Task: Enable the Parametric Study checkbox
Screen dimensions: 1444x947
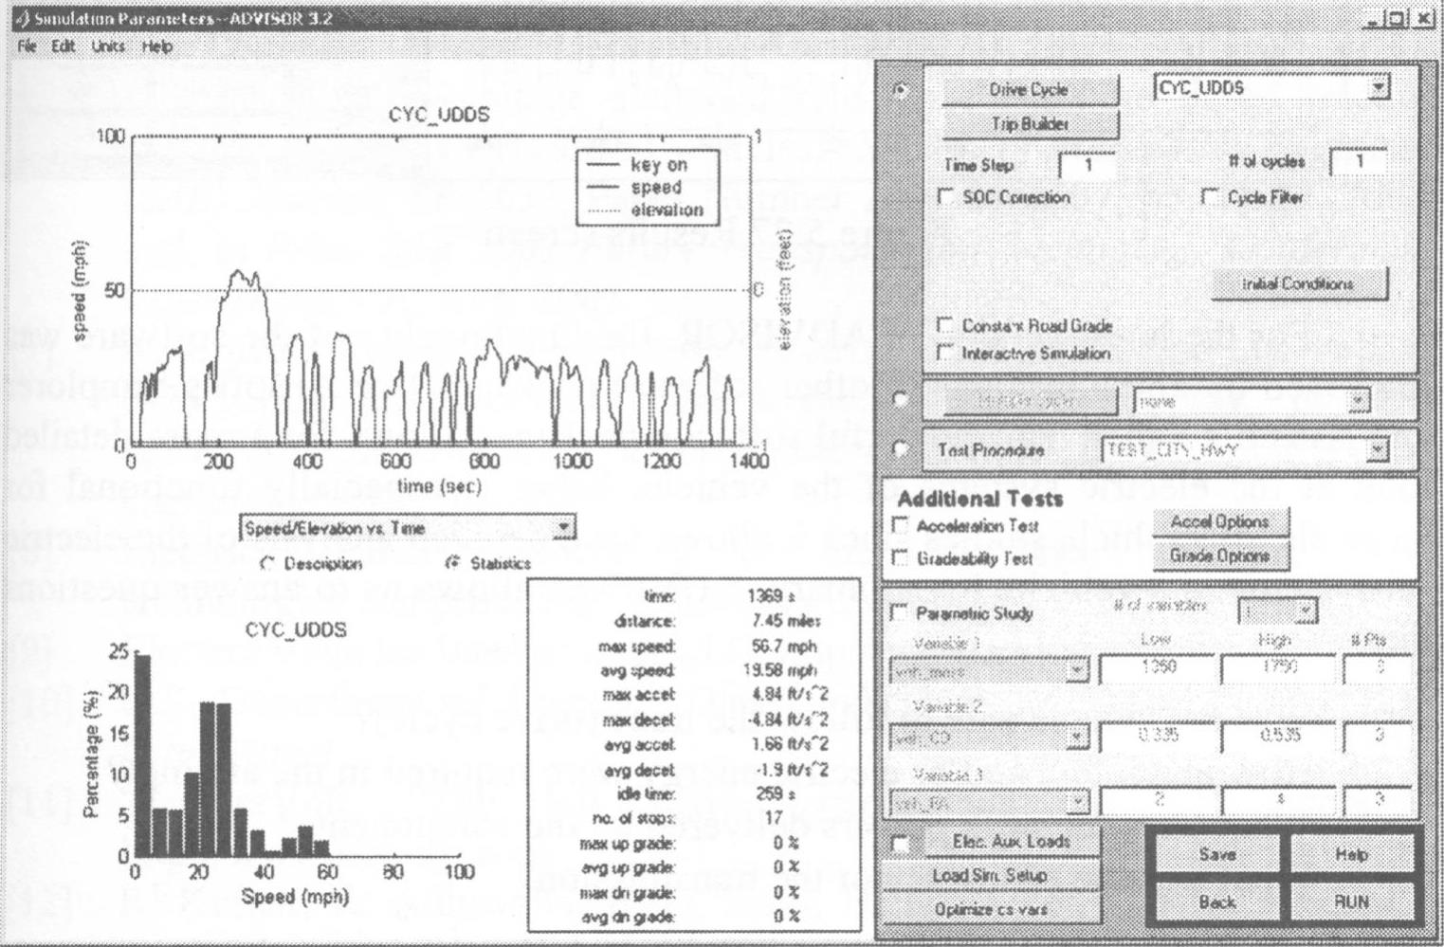Action: point(900,613)
